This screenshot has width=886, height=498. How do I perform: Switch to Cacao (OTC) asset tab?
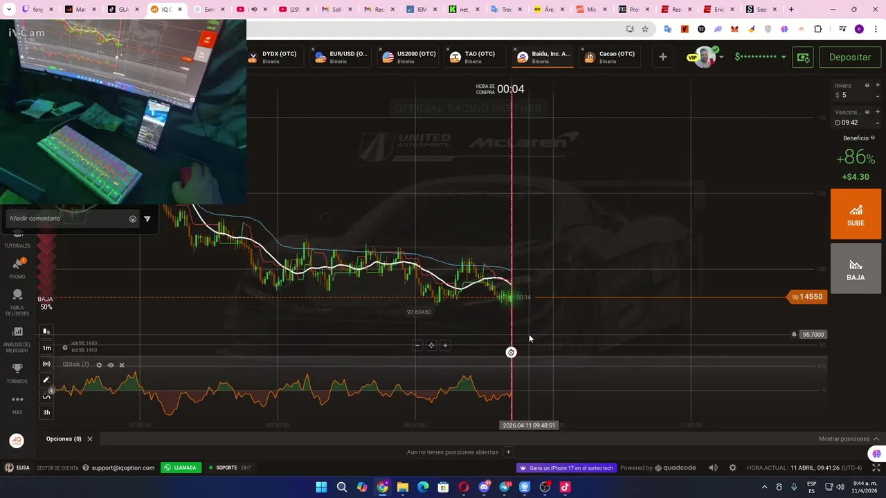(x=609, y=57)
